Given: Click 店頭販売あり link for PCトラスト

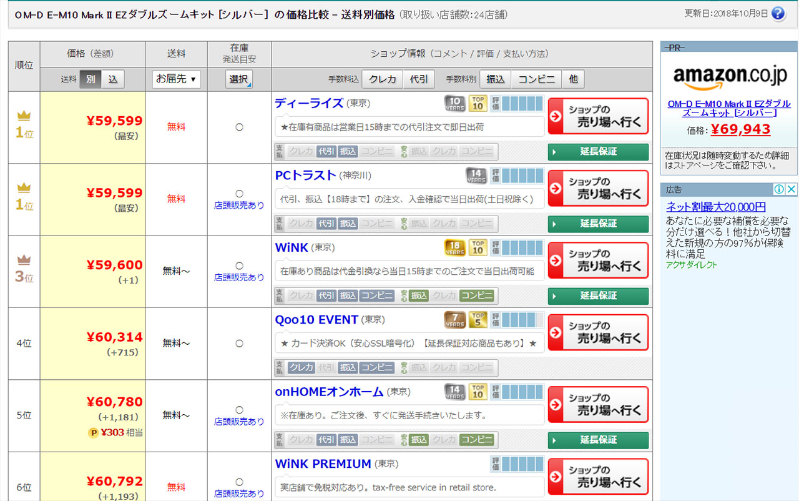Looking at the screenshot, I should pyautogui.click(x=239, y=205).
